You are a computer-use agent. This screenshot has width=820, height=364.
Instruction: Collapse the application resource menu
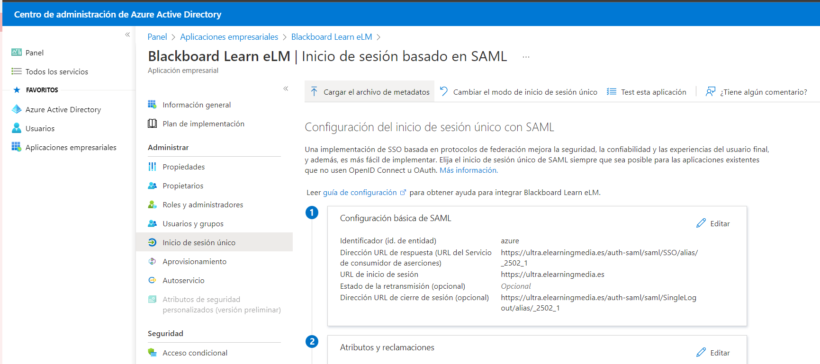286,89
